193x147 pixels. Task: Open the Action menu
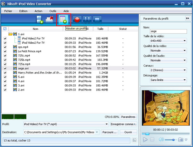click(x=38, y=11)
